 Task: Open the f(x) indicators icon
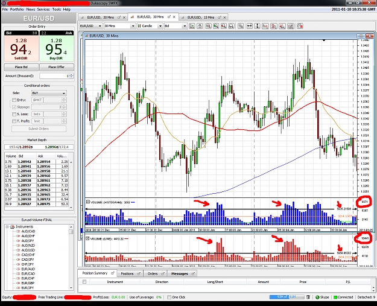[265, 26]
